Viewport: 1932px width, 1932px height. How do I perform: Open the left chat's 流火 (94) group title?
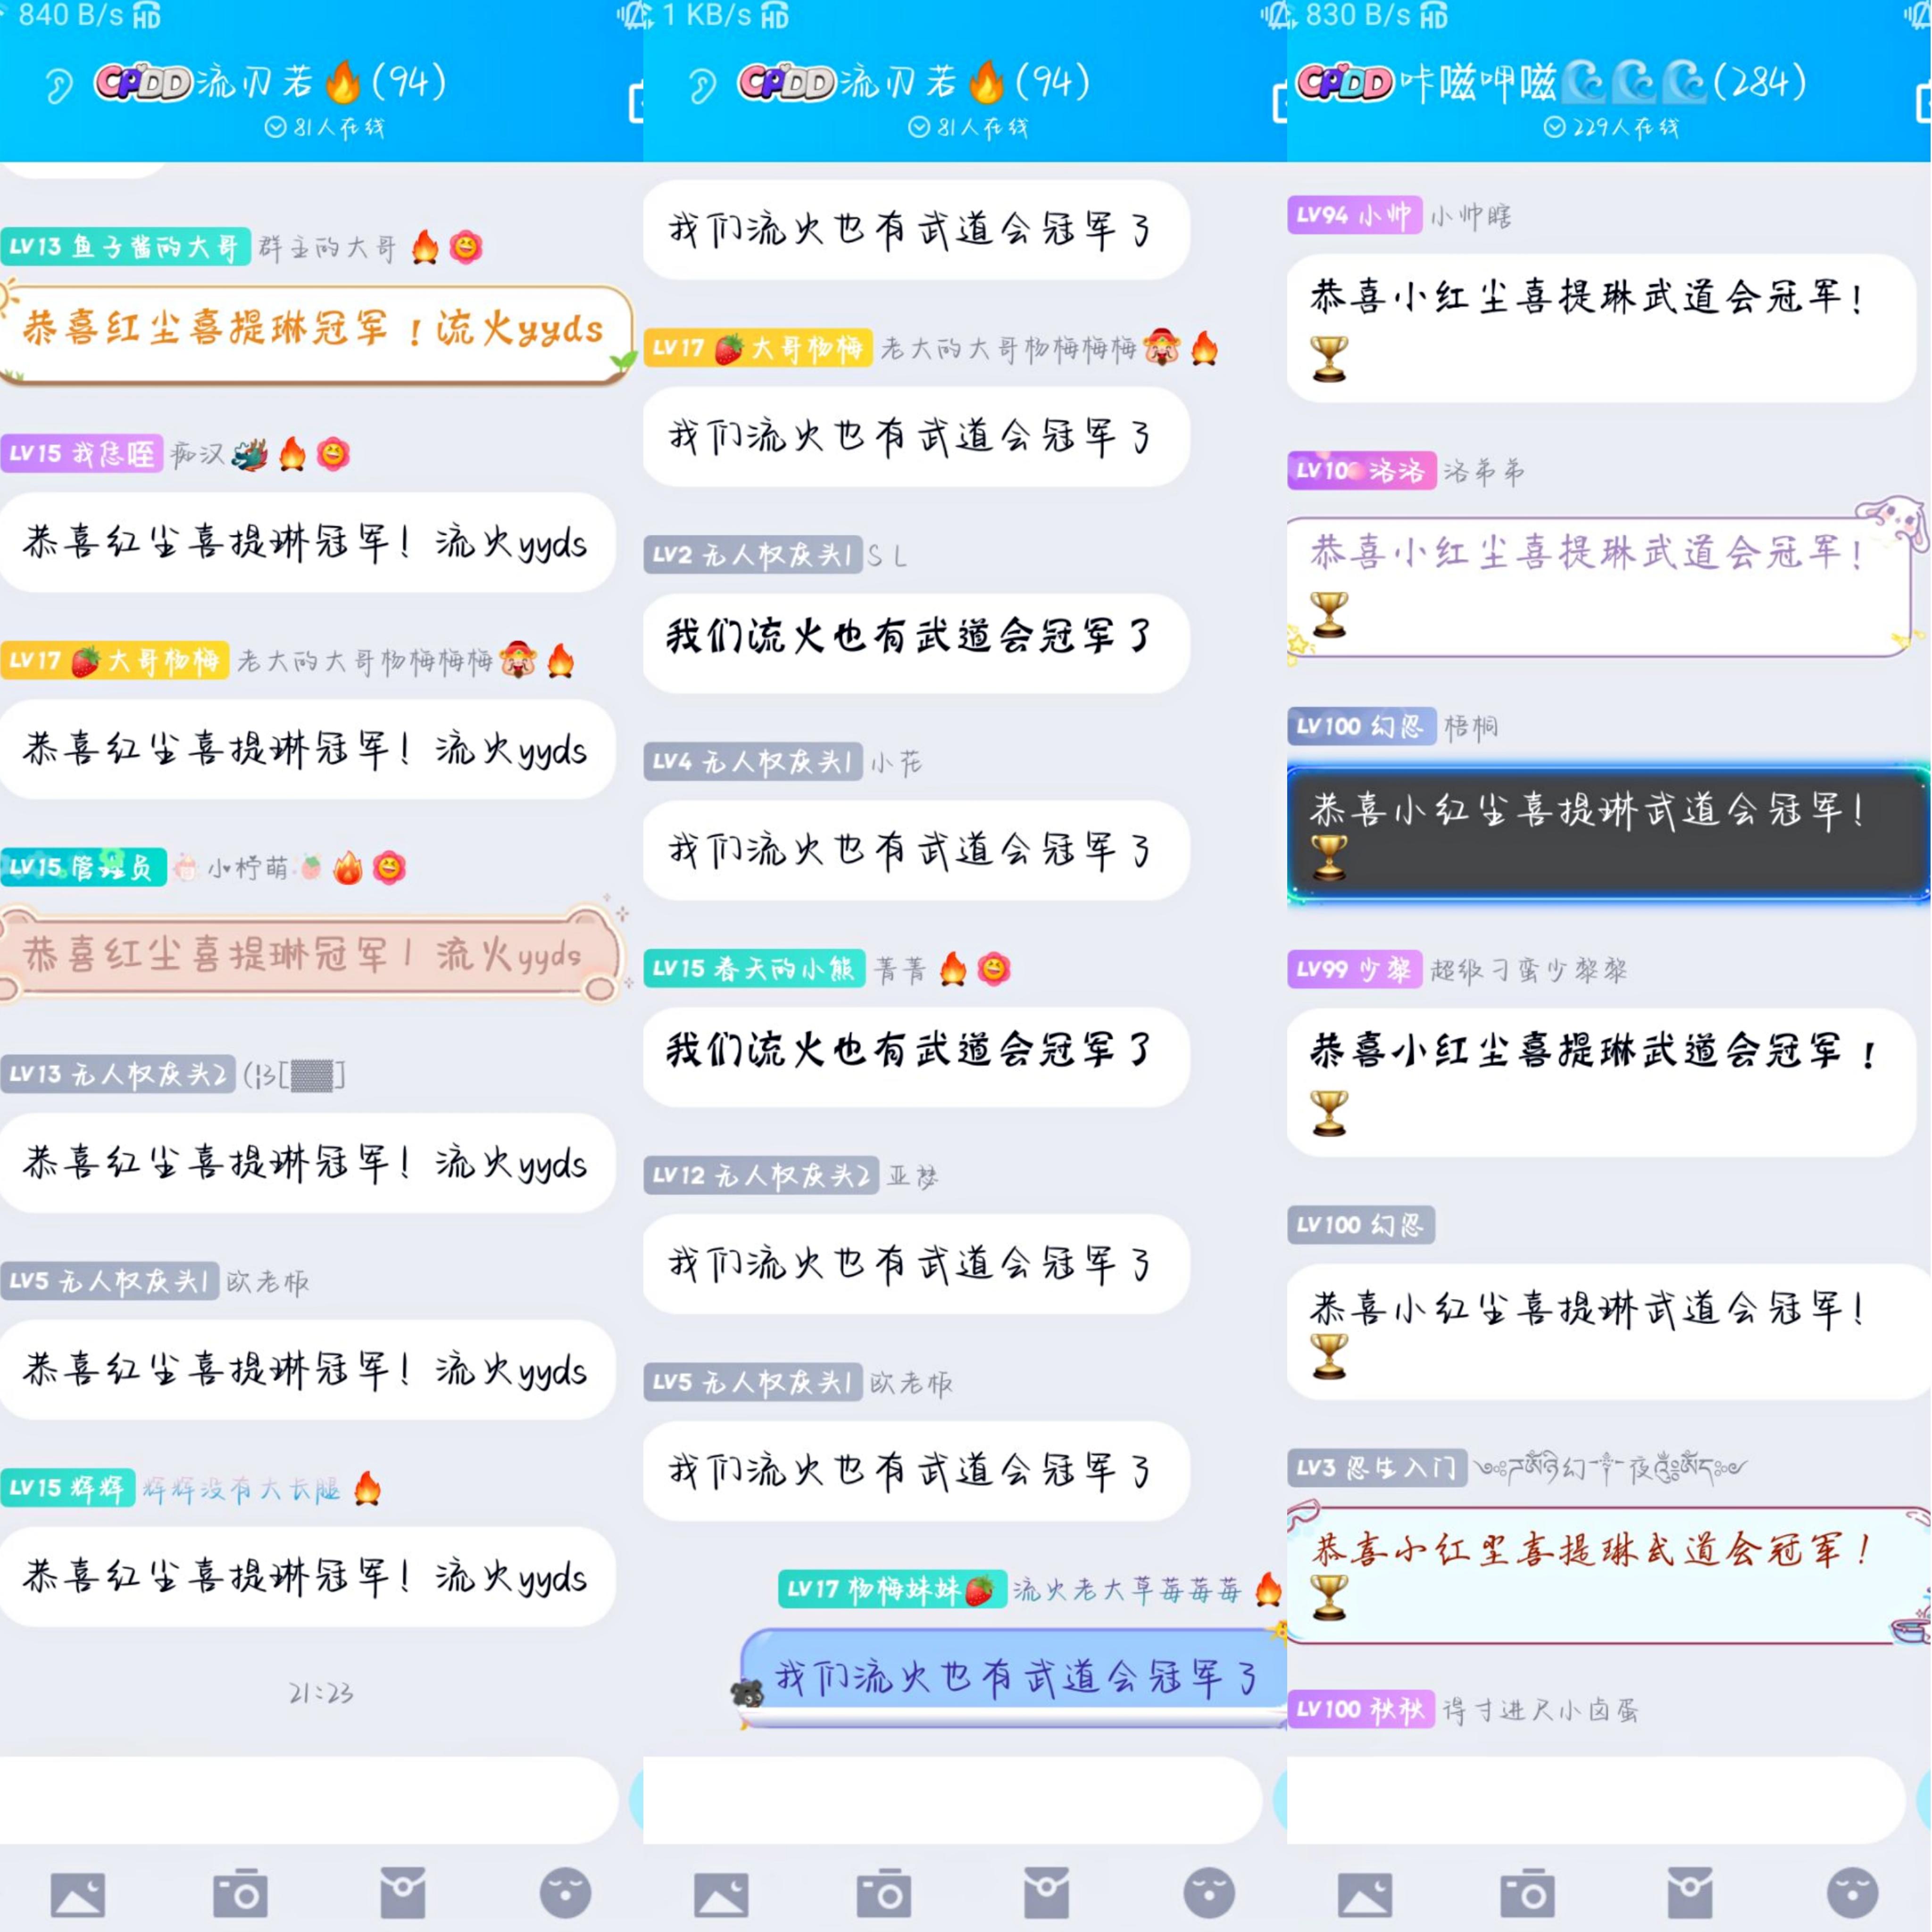click(270, 82)
